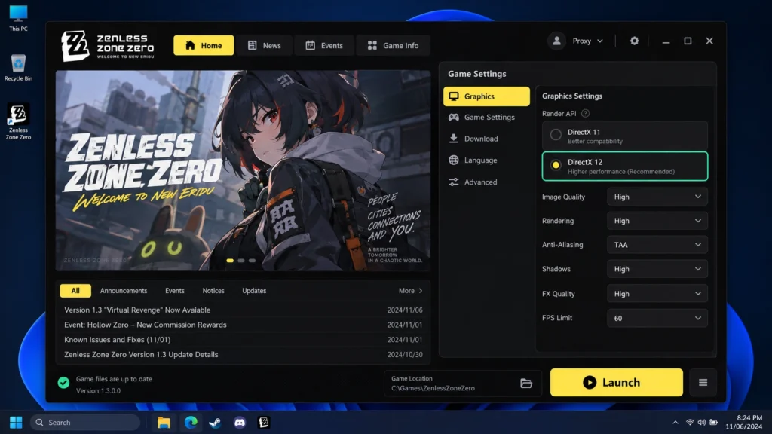772x434 pixels.
Task: Select the first banner carousel dot
Action: point(230,260)
